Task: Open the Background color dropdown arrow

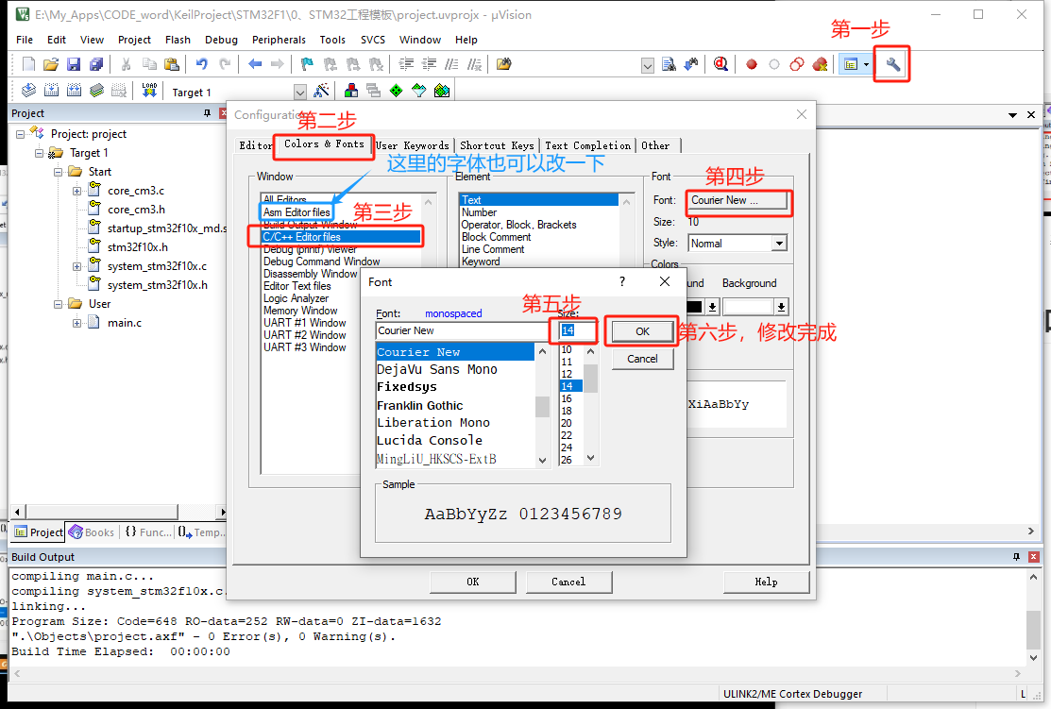Action: coord(781,307)
